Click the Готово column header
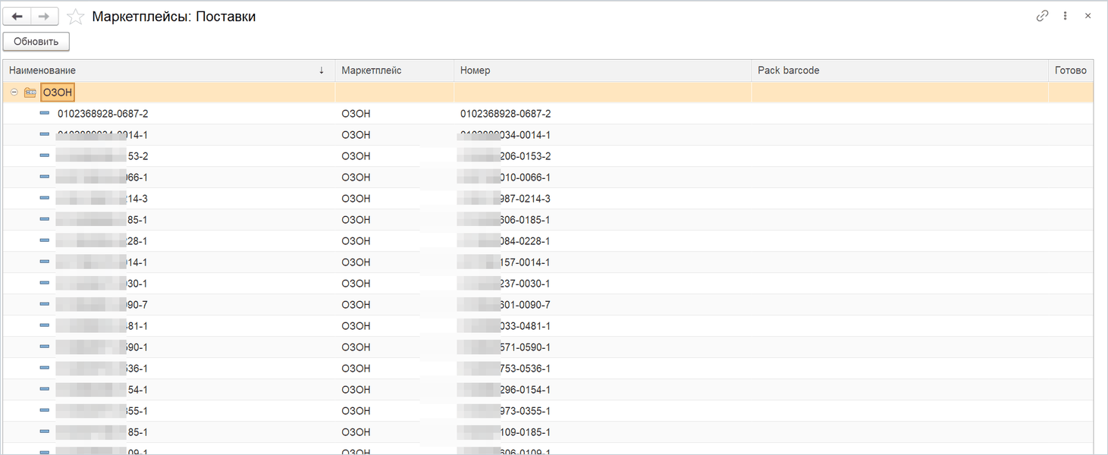 click(x=1071, y=71)
